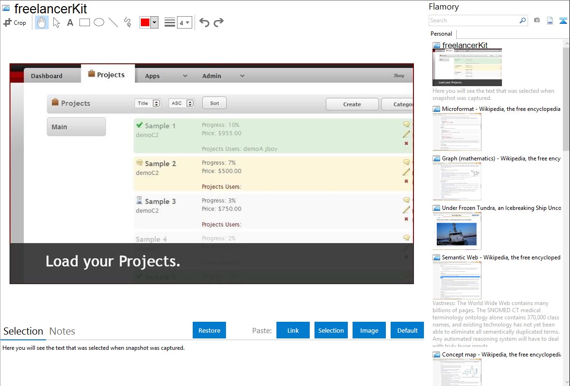Click the Sample 1 red delete icon
The width and height of the screenshot is (570, 386).
[x=406, y=143]
